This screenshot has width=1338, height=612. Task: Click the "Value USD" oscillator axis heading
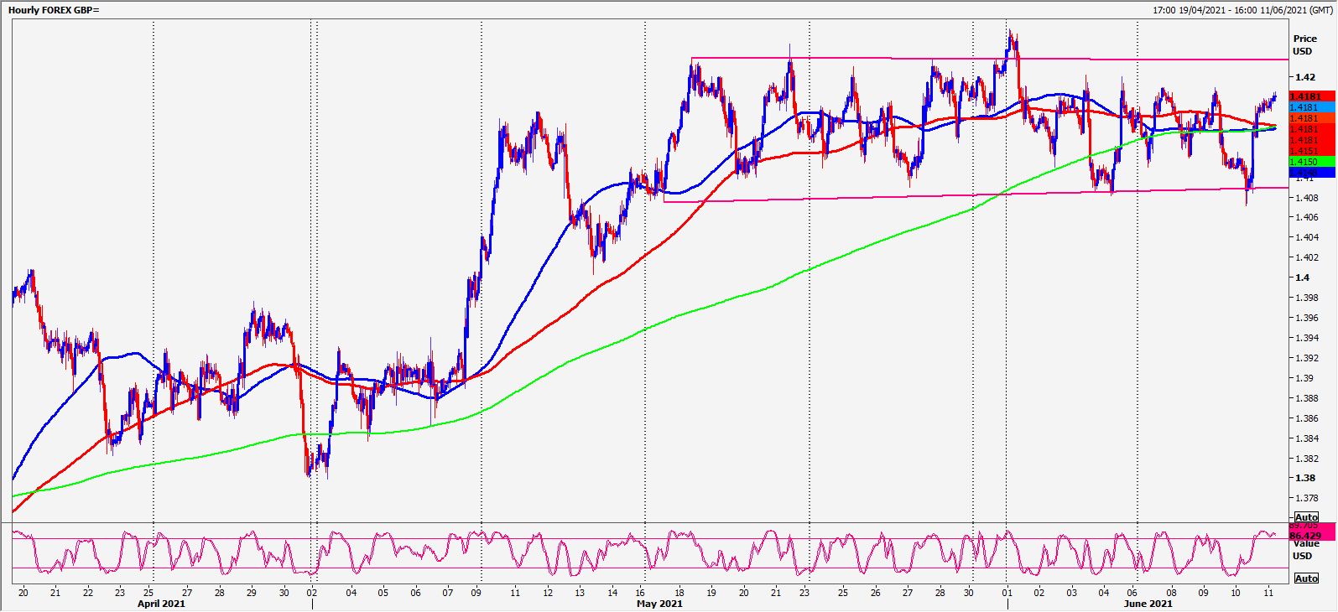click(1305, 550)
